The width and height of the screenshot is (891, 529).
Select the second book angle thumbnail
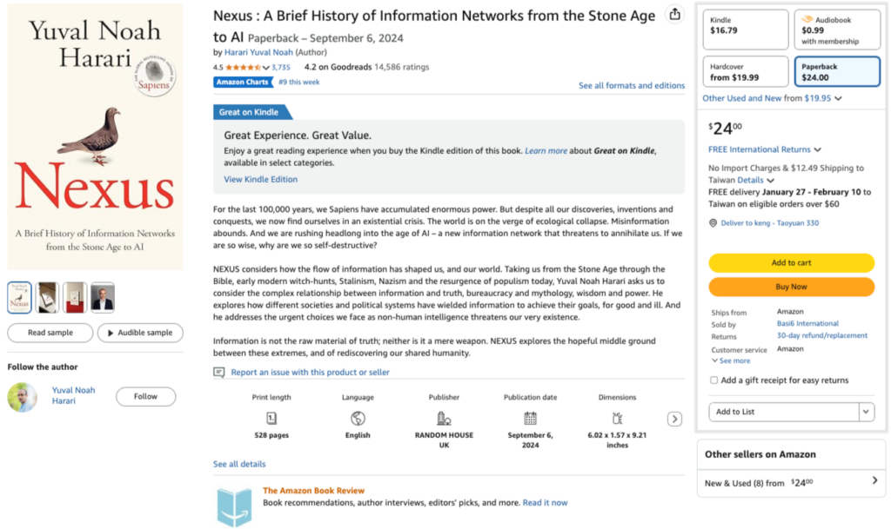tap(47, 298)
